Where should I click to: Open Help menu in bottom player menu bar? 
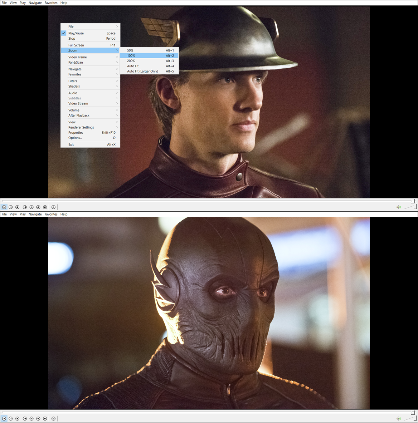point(64,214)
